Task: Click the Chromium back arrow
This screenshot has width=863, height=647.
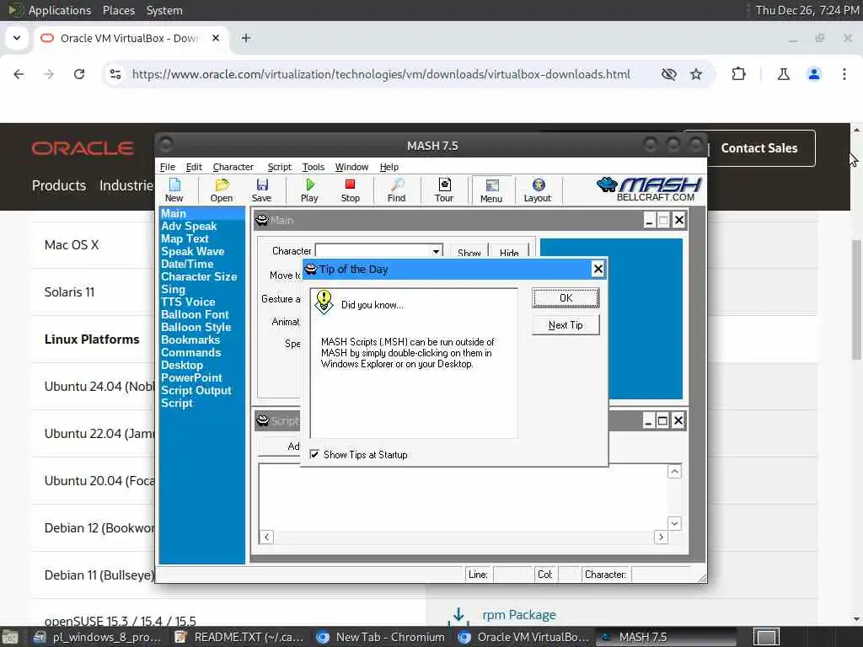Action: click(19, 74)
